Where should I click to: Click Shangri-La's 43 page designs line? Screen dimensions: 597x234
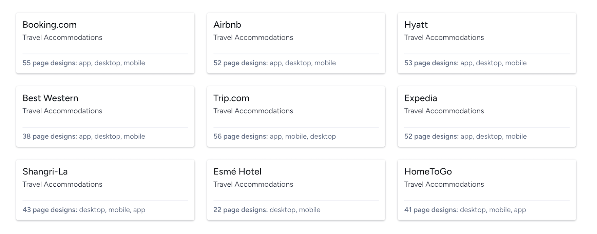pyautogui.click(x=84, y=210)
